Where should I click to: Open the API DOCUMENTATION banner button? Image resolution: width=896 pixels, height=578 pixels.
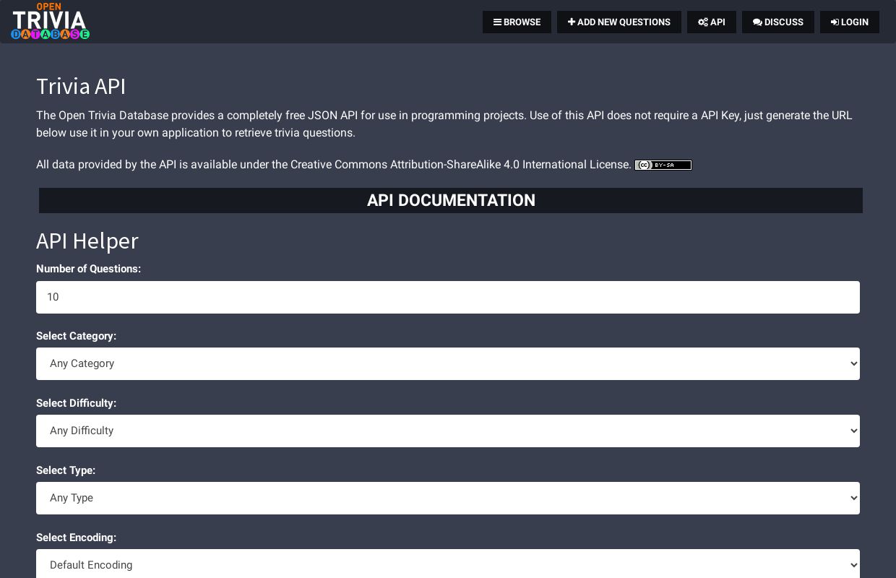(451, 200)
